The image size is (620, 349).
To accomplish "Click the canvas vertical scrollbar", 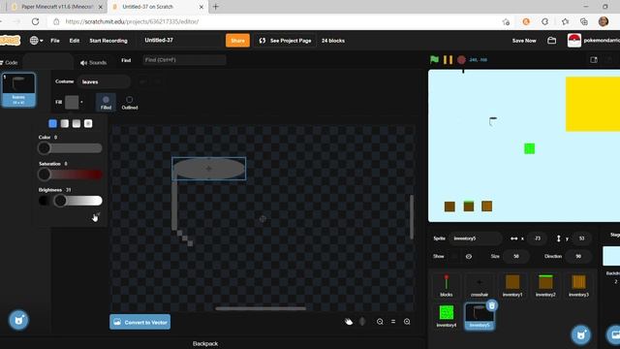I will click(x=411, y=217).
